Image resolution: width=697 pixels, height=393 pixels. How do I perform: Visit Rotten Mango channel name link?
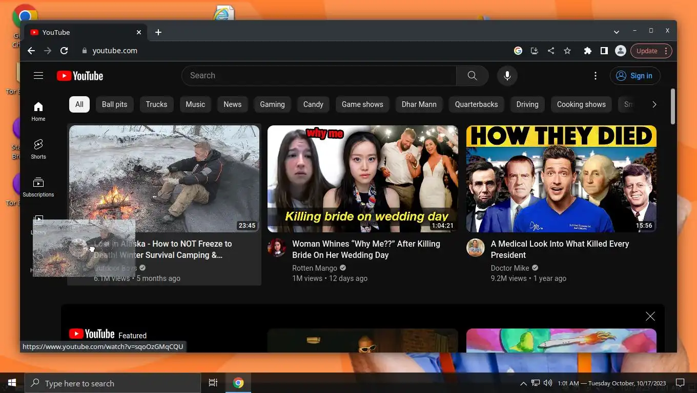coord(315,268)
